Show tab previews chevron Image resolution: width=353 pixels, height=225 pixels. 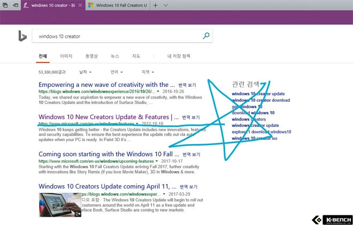(165, 5)
